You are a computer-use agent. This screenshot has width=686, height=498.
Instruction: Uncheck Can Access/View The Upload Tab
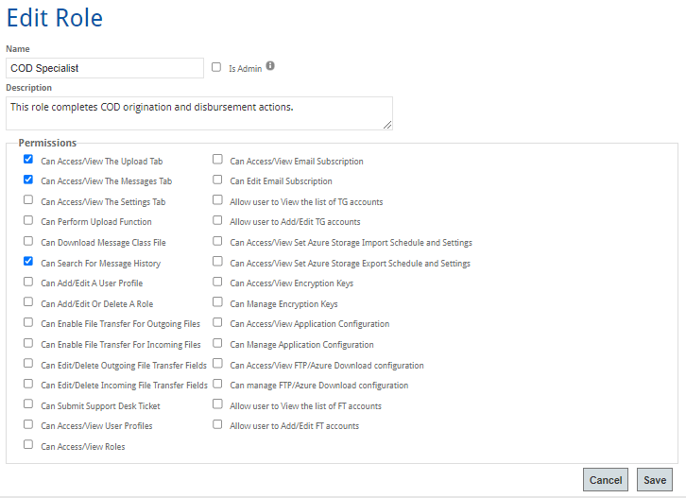(x=28, y=160)
